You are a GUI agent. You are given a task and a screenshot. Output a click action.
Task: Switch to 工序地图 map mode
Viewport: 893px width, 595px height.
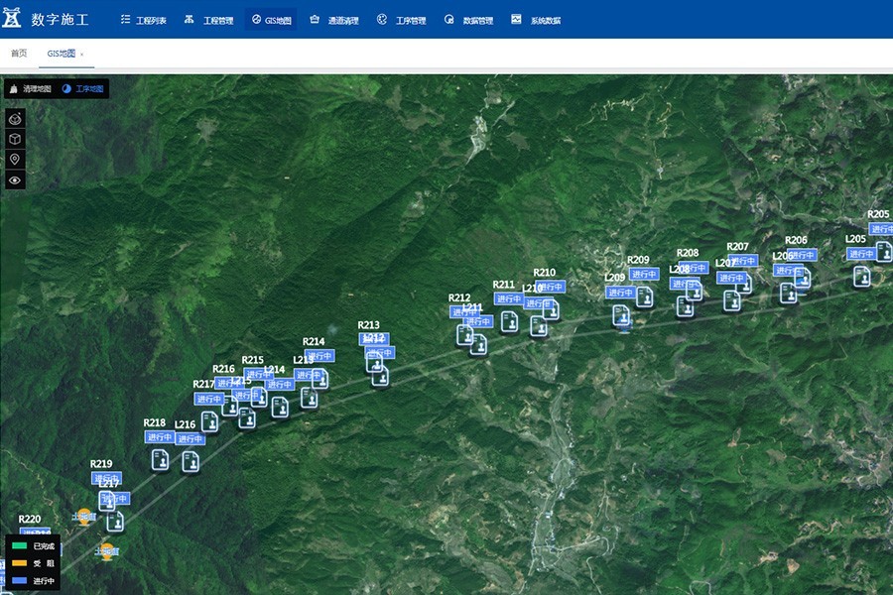(x=83, y=88)
